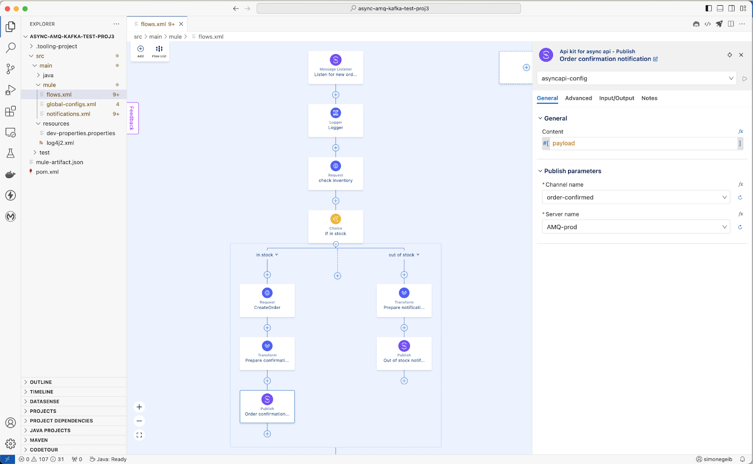This screenshot has height=464, width=753.
Task: Click the Feedback button
Action: point(132,118)
